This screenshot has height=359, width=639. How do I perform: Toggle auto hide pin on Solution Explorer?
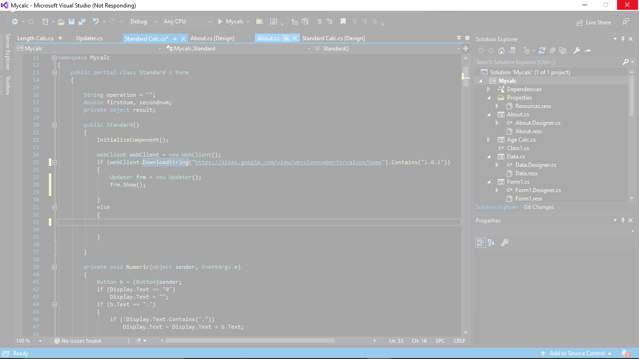[x=623, y=39]
